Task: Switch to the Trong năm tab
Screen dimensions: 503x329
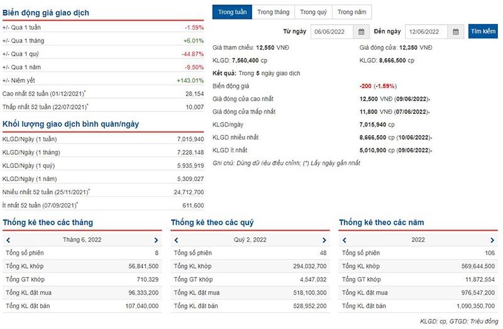Action: pos(351,12)
